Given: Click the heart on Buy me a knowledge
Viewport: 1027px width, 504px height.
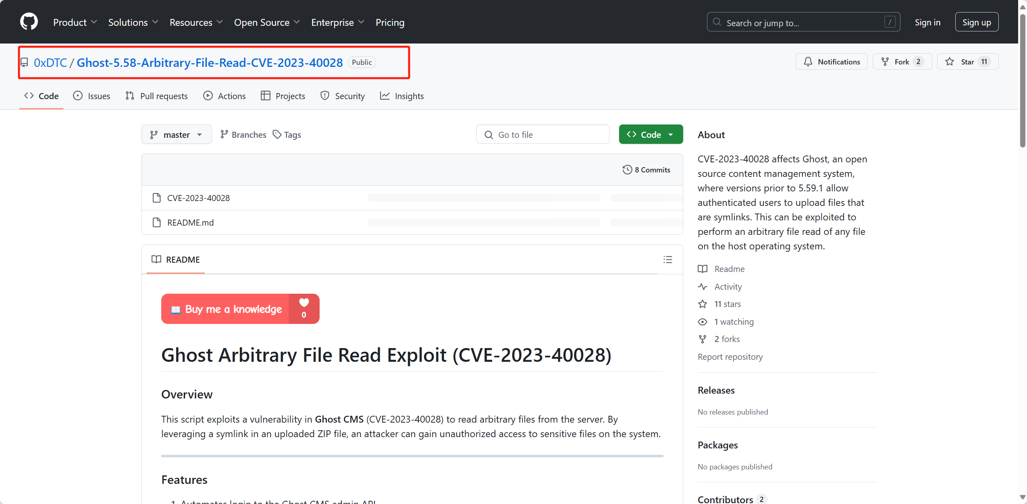Looking at the screenshot, I should tap(304, 303).
